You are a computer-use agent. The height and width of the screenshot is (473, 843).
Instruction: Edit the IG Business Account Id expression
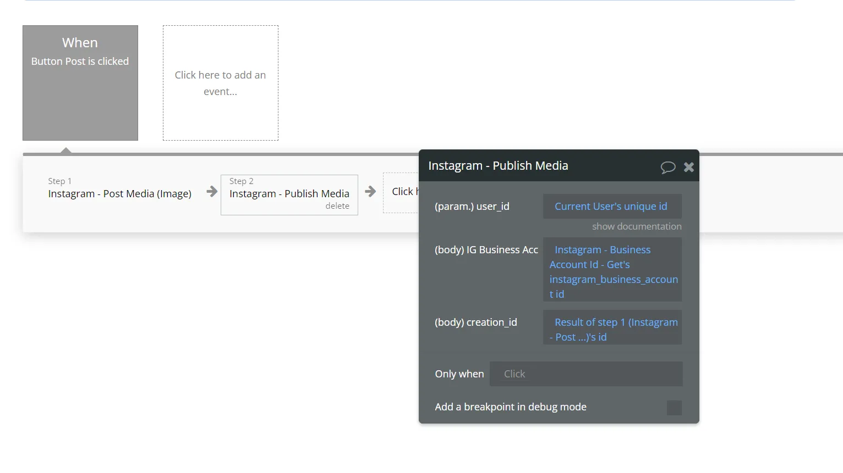coord(612,269)
